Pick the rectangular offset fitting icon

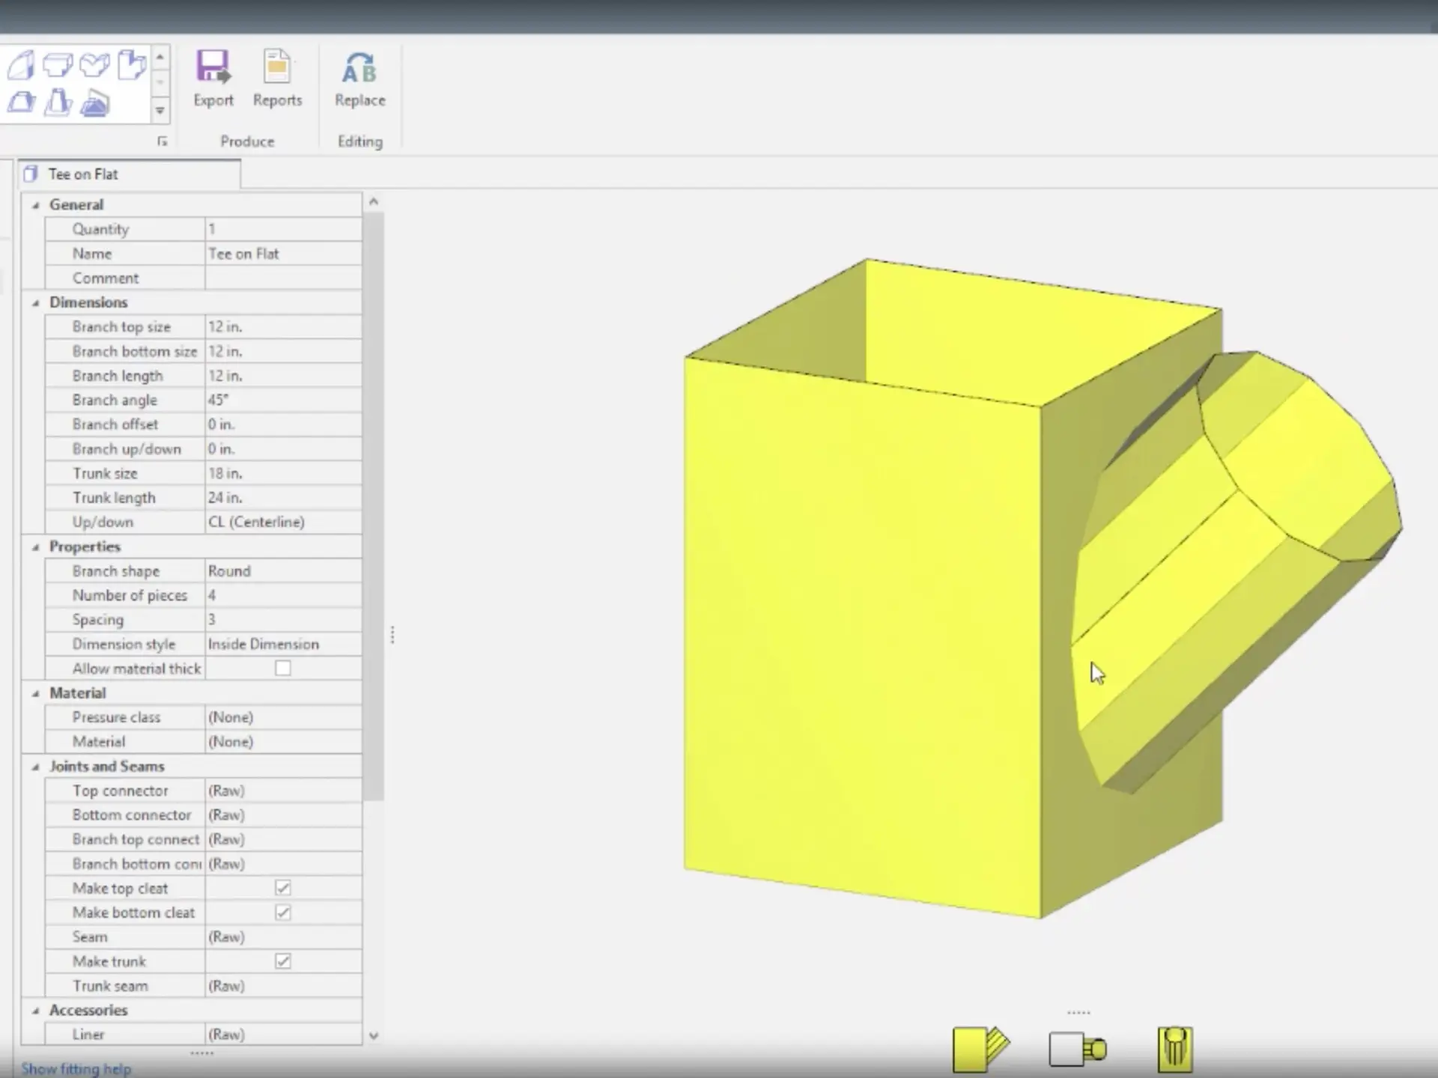[x=132, y=65]
